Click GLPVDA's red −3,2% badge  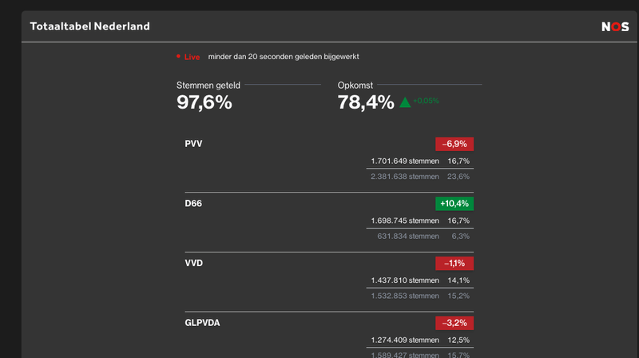[x=454, y=323]
